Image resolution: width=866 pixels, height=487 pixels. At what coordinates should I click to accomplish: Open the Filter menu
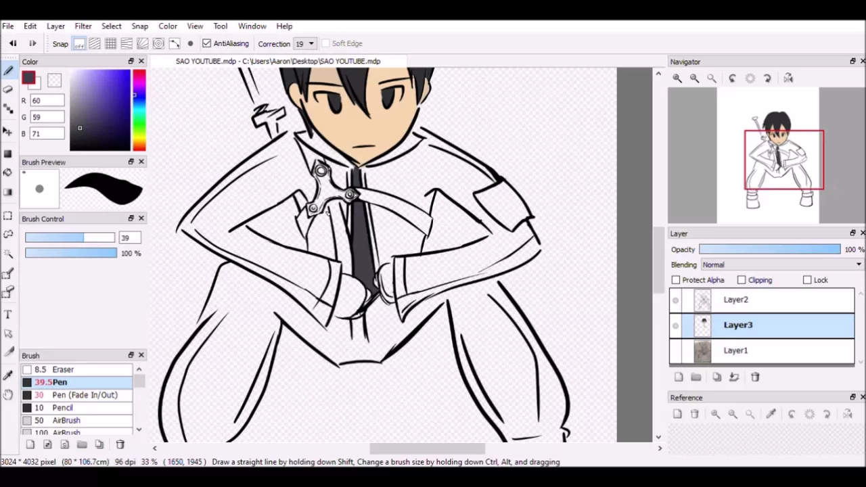point(83,26)
